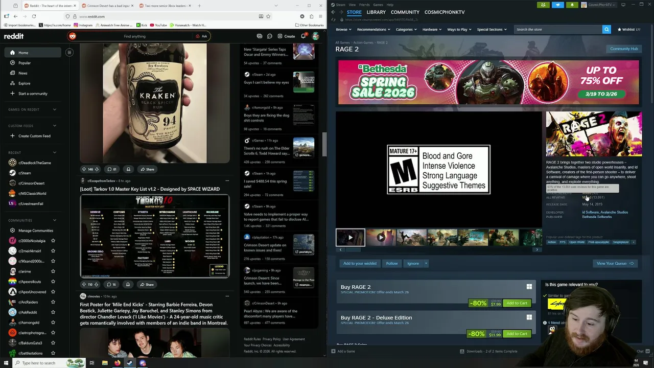Viewport: 654px width, 368px height.
Task: Click Add to your wishlist button
Action: click(x=360, y=264)
